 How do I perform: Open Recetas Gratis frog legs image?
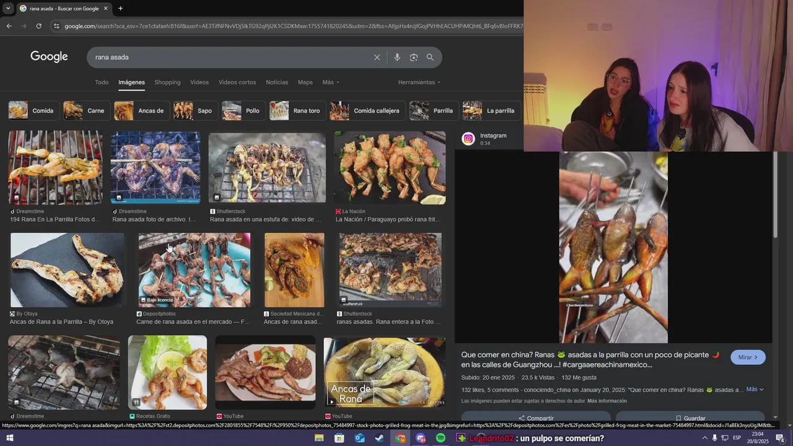pos(167,372)
